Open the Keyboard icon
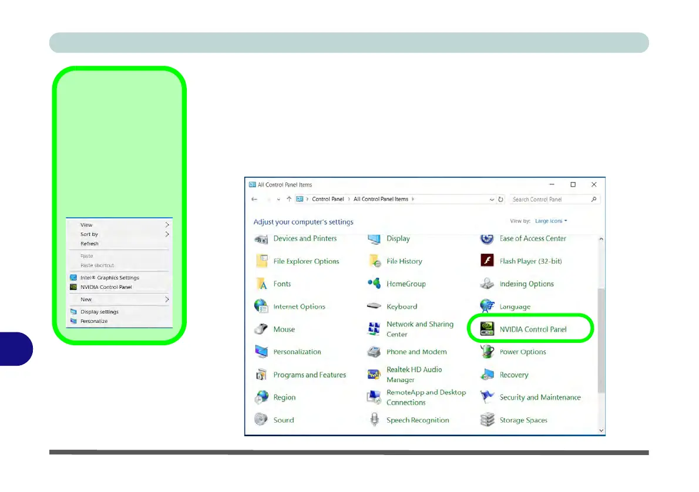699x492 pixels. 374,306
